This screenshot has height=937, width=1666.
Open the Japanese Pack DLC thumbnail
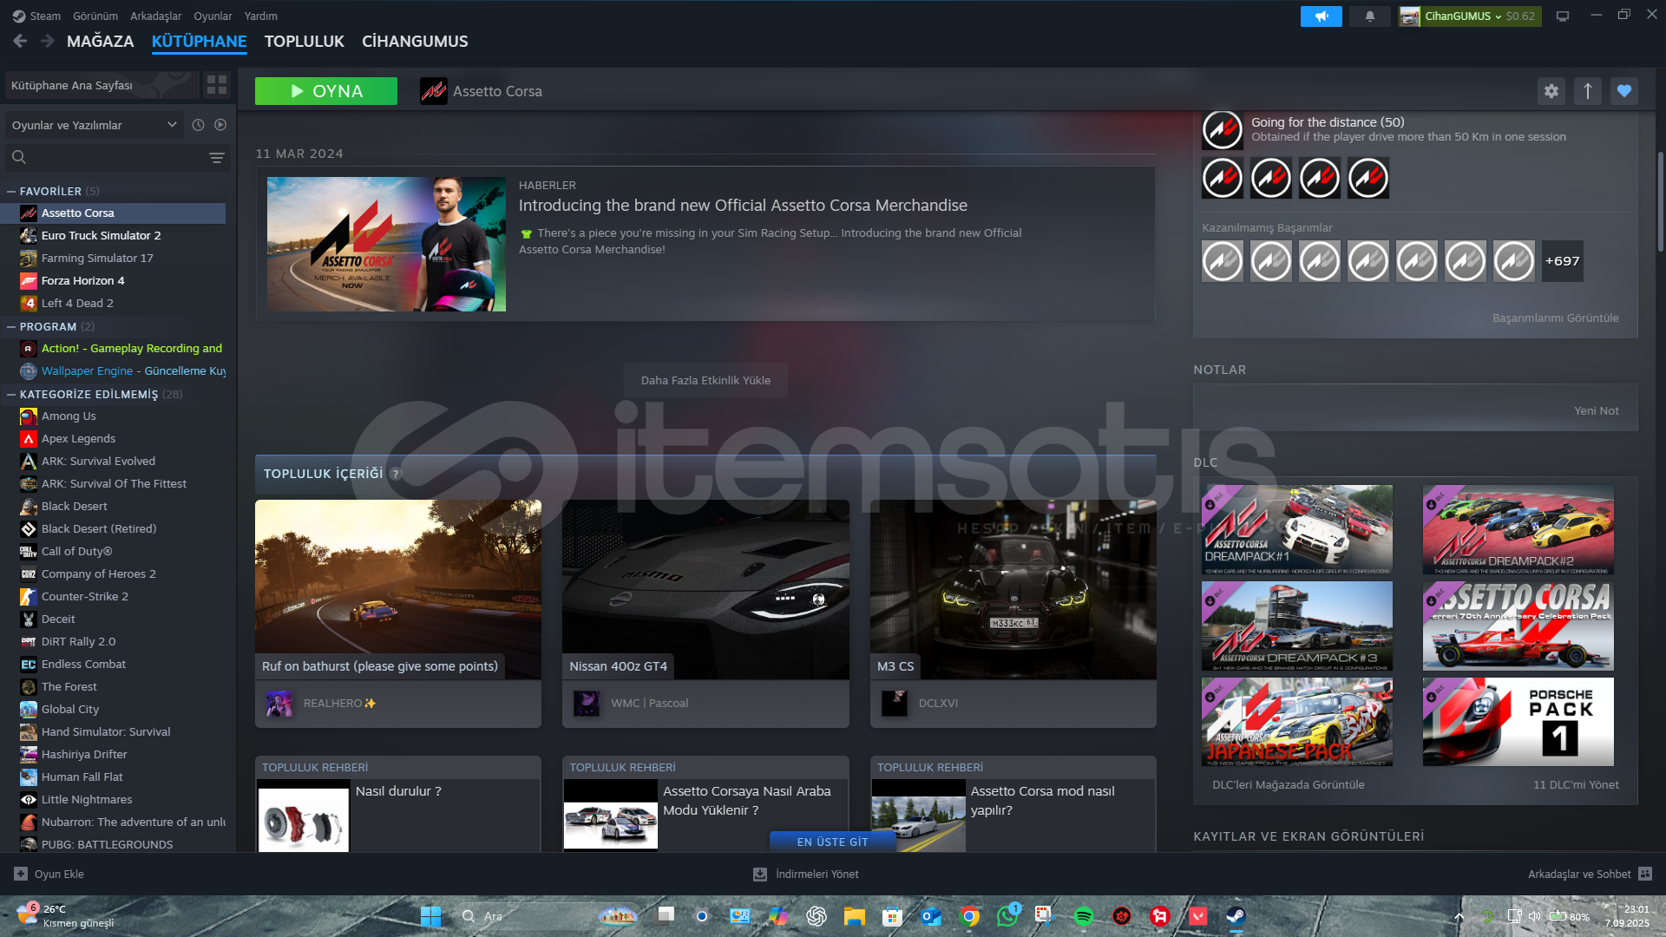point(1297,722)
